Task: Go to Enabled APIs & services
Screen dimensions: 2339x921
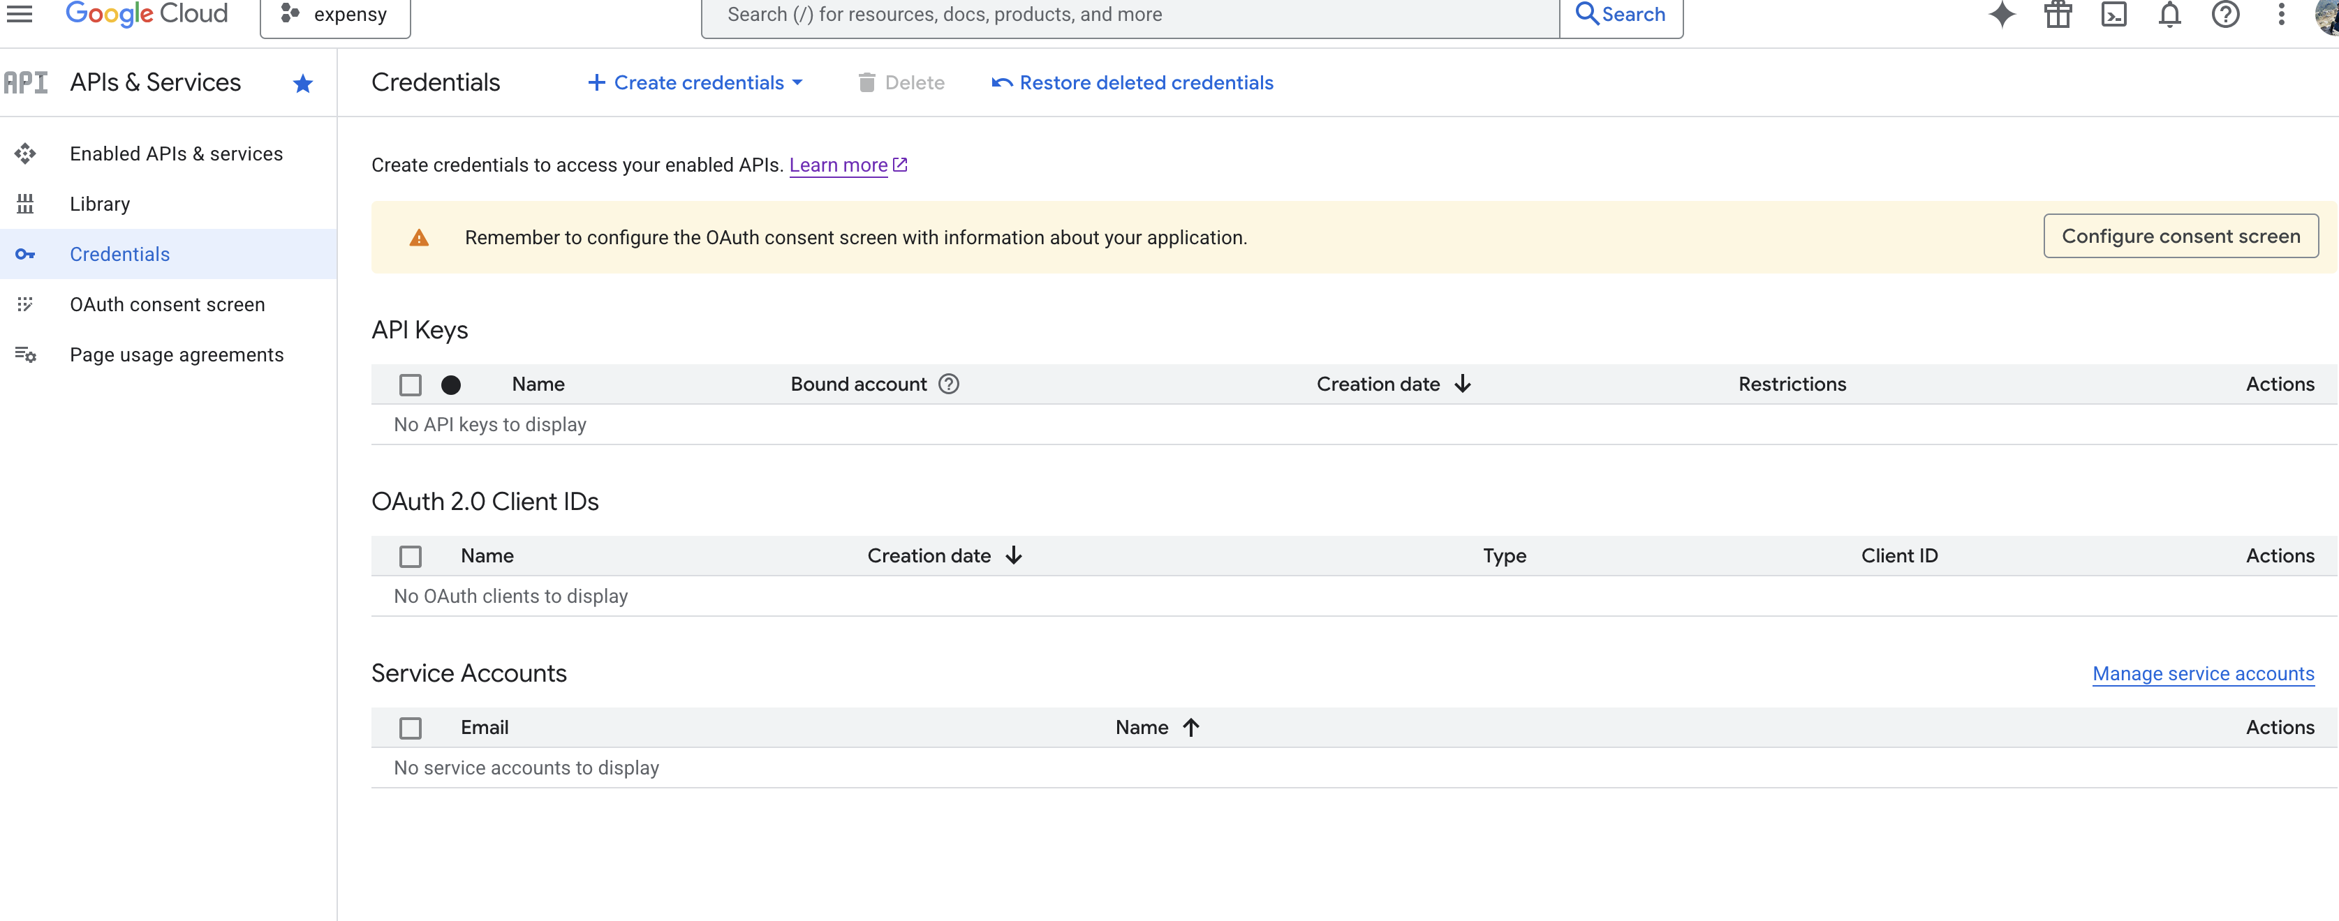Action: [x=175, y=153]
